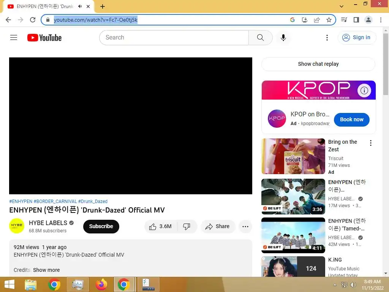Open options for Bring on the Zest

point(371,143)
